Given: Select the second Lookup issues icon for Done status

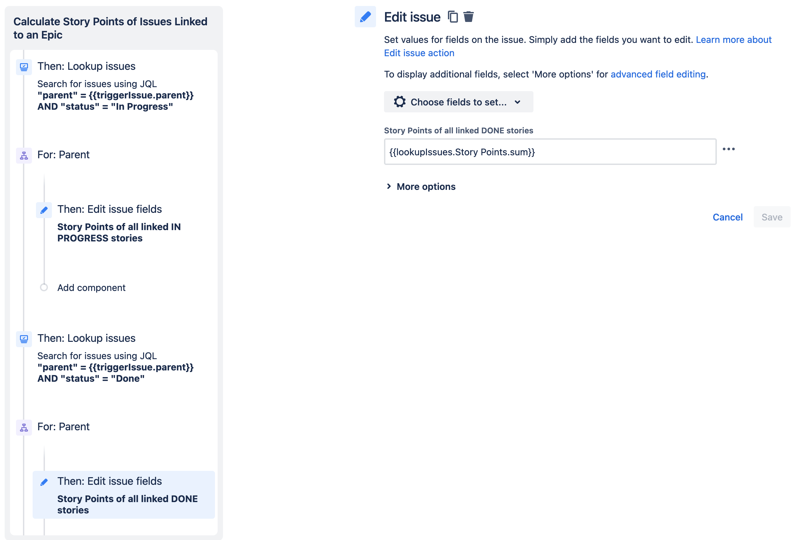Looking at the screenshot, I should coord(24,339).
